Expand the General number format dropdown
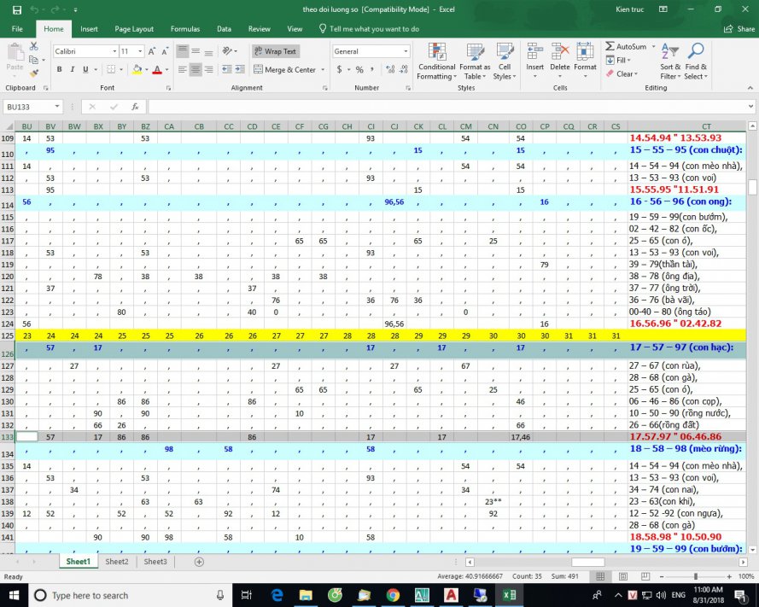 406,51
